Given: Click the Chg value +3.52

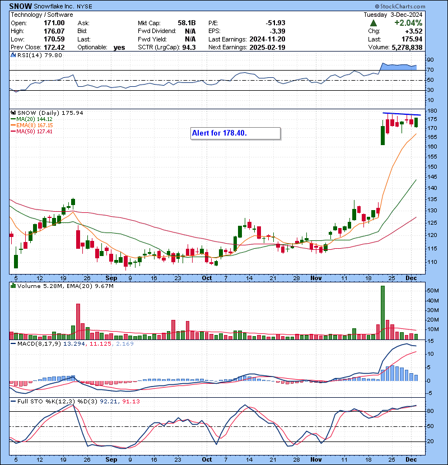Looking at the screenshot, I should [414, 31].
